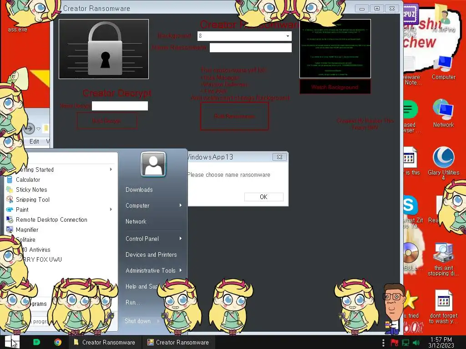This screenshot has width=466, height=349.
Task: Click the Build Decrypt button
Action: (x=106, y=121)
